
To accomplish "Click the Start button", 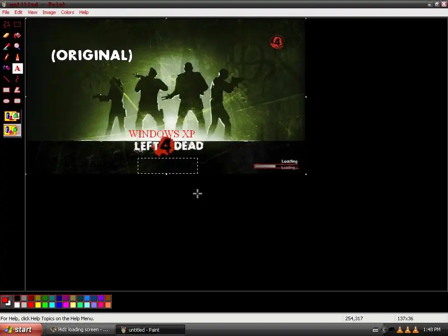I will coord(21,330).
